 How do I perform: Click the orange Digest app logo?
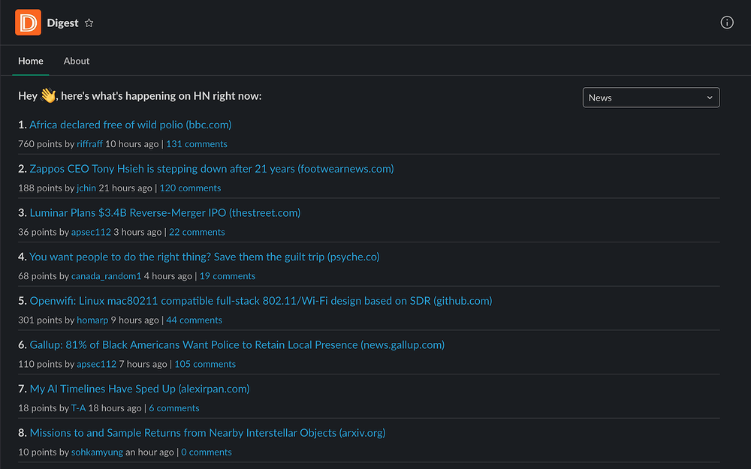pyautogui.click(x=28, y=23)
